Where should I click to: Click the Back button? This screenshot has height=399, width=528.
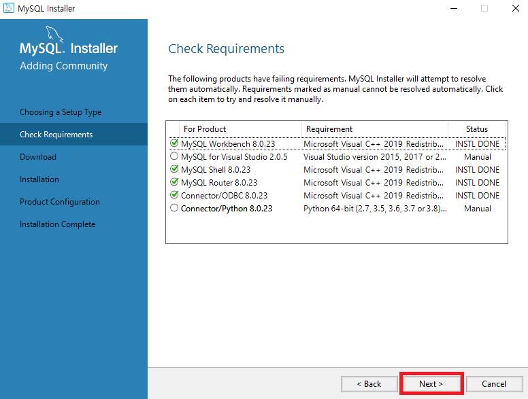(x=369, y=384)
